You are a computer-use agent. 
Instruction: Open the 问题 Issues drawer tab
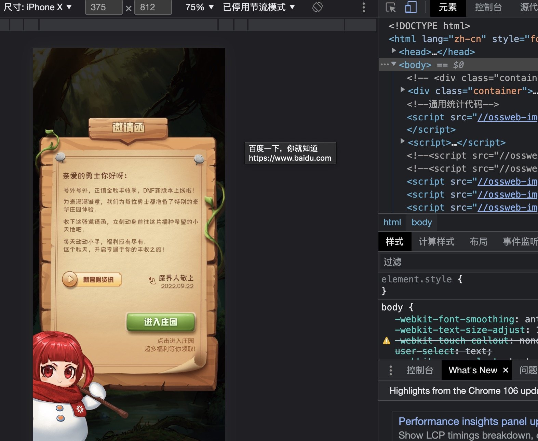[528, 370]
